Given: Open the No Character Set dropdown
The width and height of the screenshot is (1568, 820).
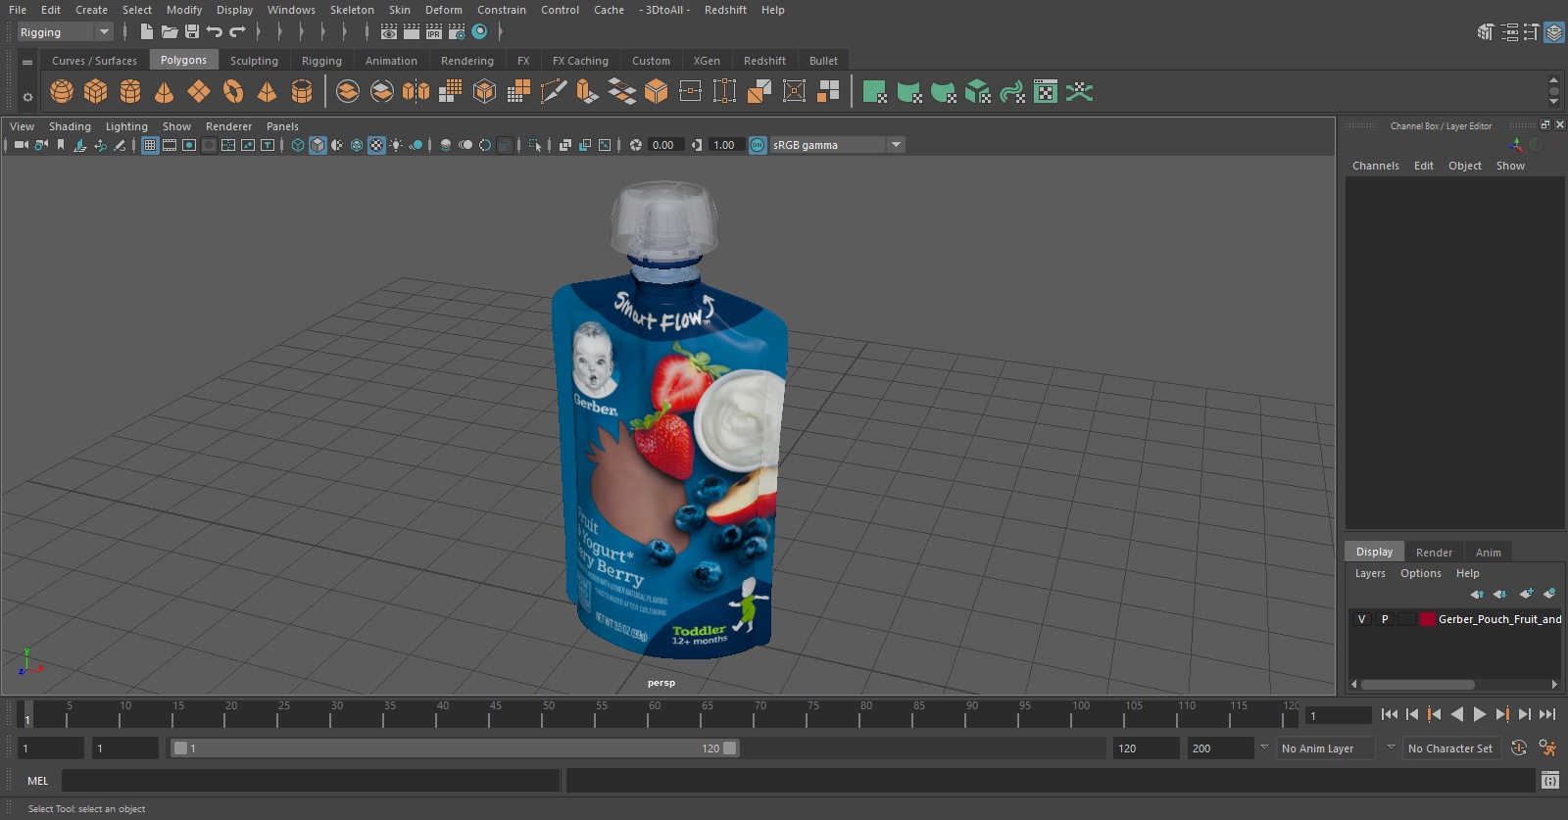Looking at the screenshot, I should (1451, 748).
